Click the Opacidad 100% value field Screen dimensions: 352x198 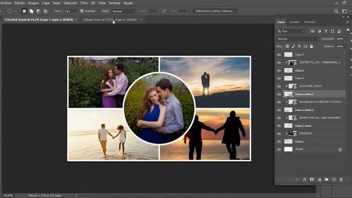(340, 39)
